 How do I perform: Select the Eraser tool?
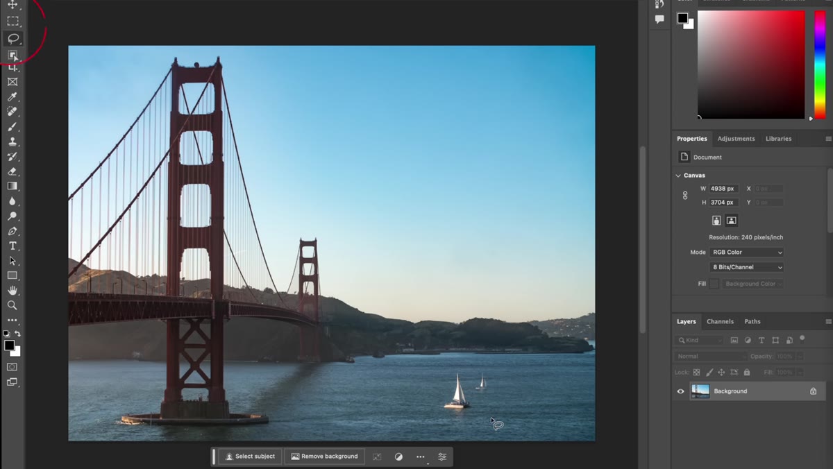coord(12,171)
